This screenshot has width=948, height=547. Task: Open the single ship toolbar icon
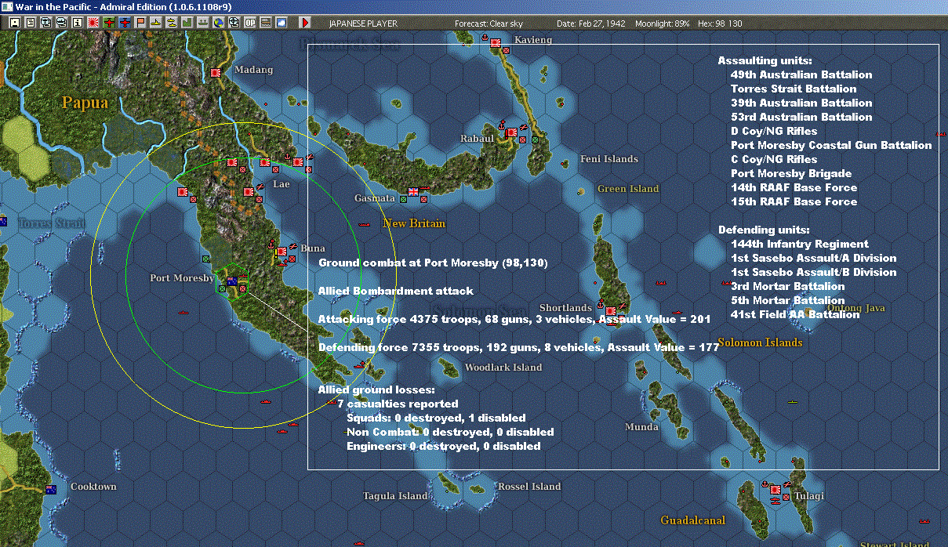pos(156,23)
